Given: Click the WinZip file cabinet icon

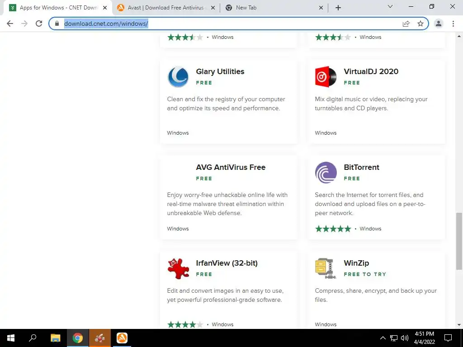Looking at the screenshot, I should coord(326,268).
